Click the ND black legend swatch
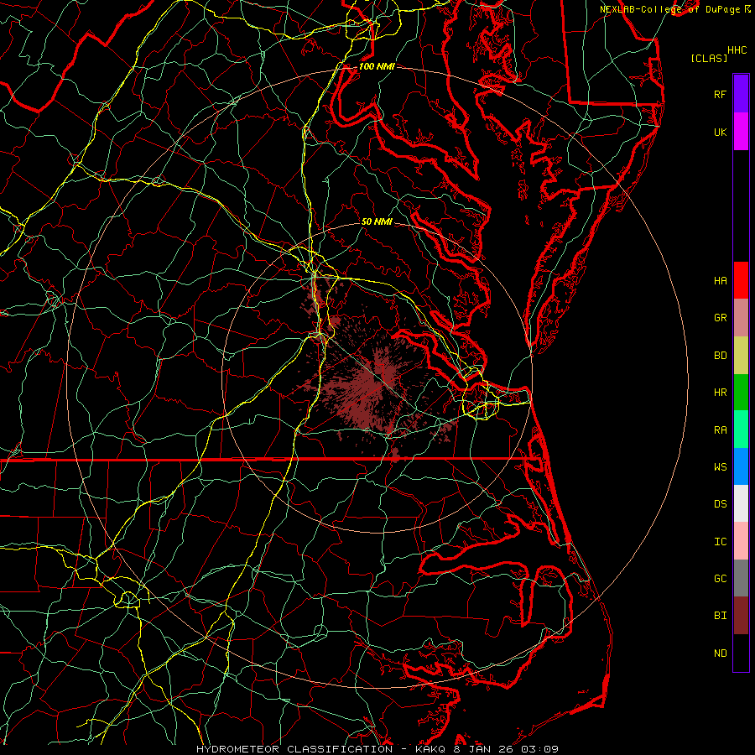Screen dimensions: 755x755 [x=741, y=653]
